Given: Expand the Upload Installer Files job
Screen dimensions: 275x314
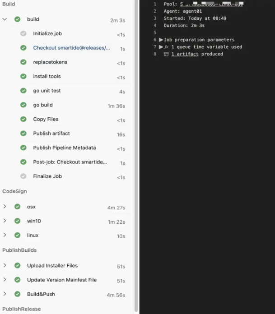Looking at the screenshot, I should click(5, 266).
